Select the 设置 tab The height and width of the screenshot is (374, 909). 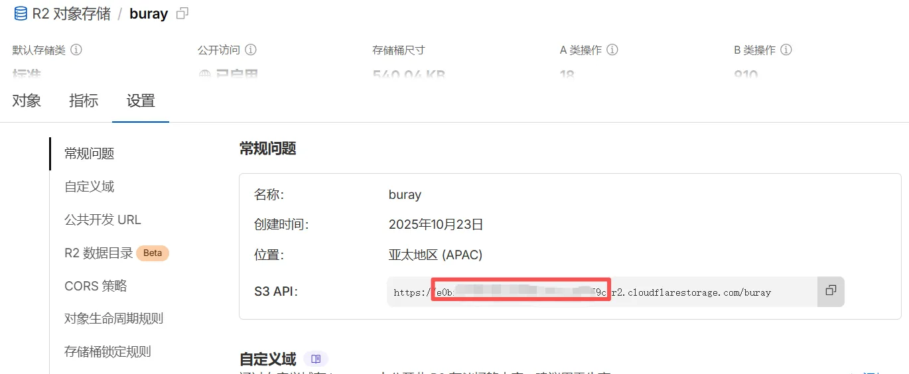click(141, 101)
